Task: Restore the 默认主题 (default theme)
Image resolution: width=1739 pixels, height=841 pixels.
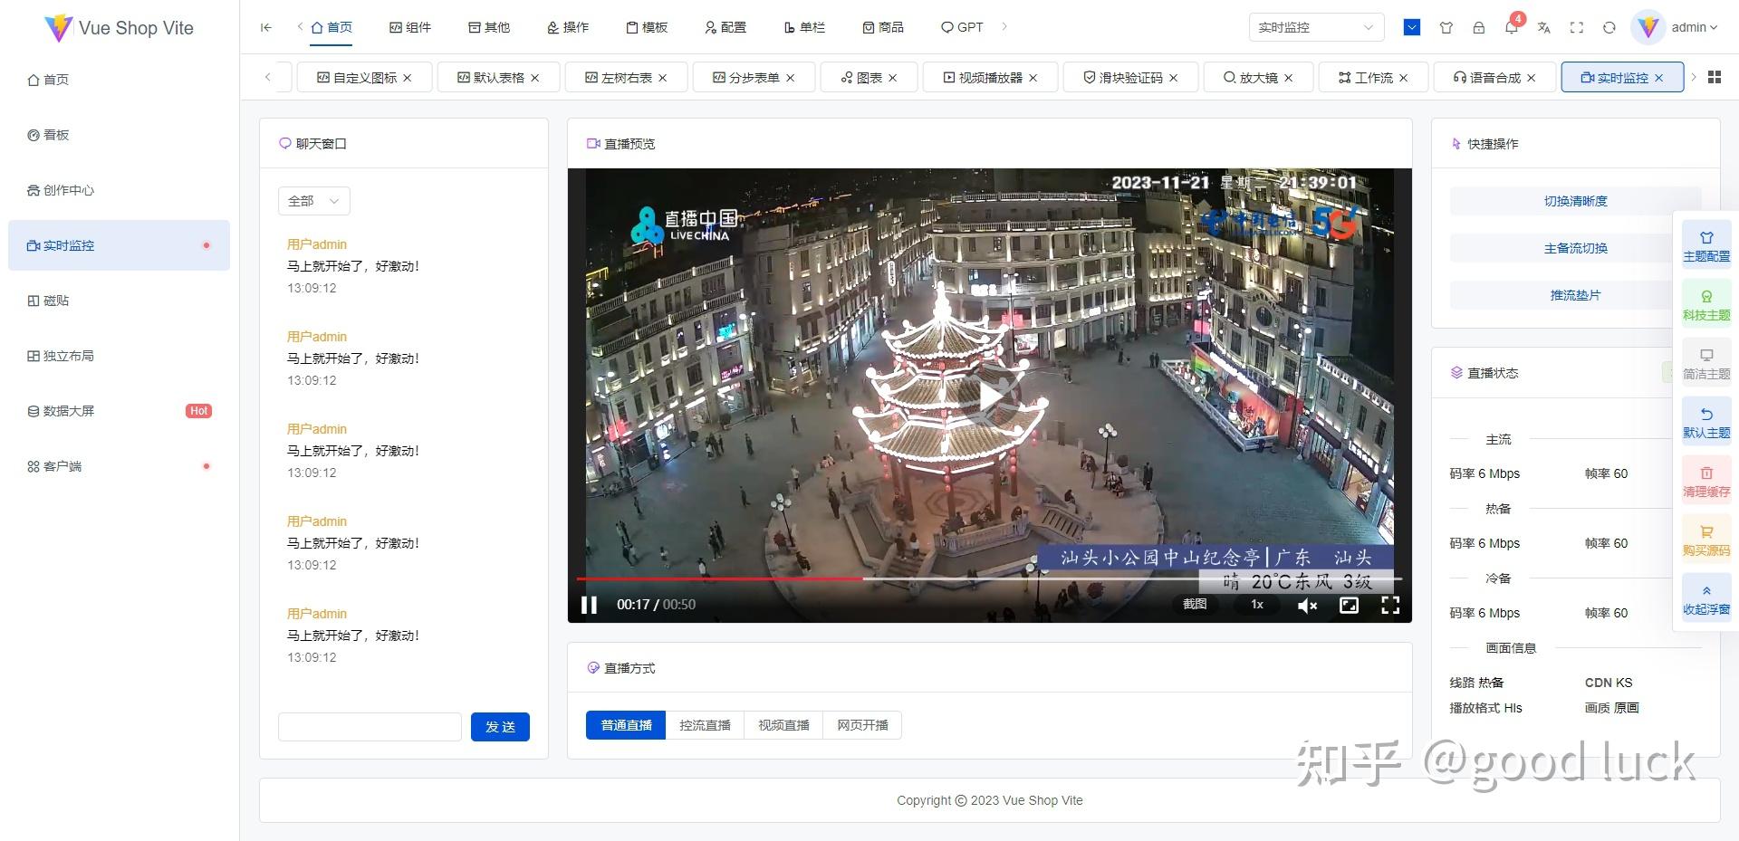Action: tap(1705, 422)
